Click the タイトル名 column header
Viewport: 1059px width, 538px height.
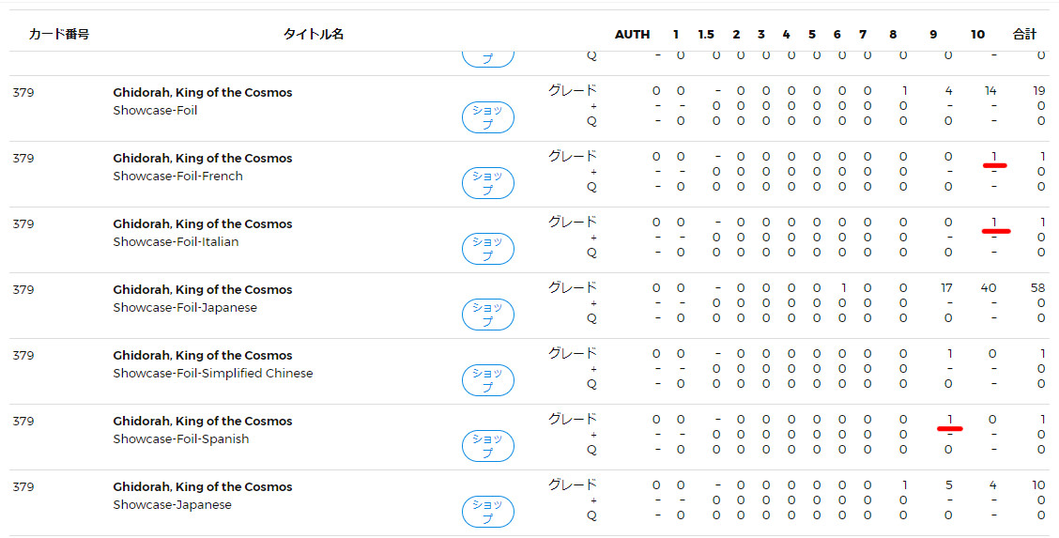coord(314,35)
